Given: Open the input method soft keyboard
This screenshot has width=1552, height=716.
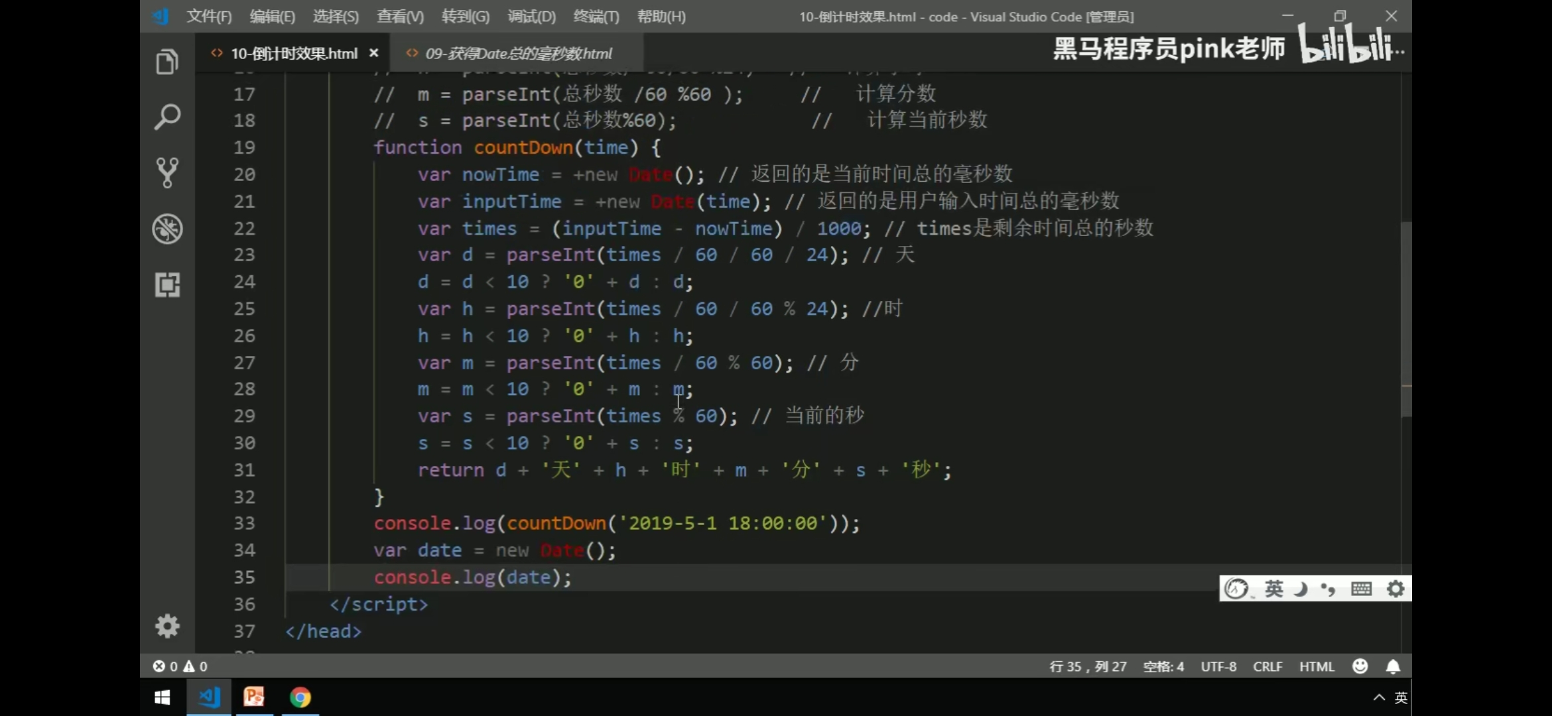Looking at the screenshot, I should [1361, 589].
